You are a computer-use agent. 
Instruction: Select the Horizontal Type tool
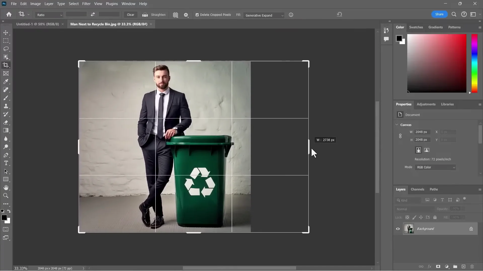coord(6,163)
